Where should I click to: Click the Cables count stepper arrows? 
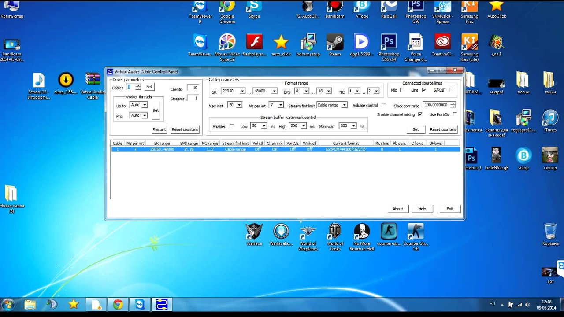point(138,87)
